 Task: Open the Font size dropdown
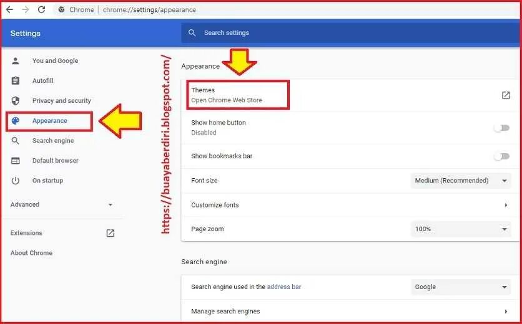(x=461, y=181)
